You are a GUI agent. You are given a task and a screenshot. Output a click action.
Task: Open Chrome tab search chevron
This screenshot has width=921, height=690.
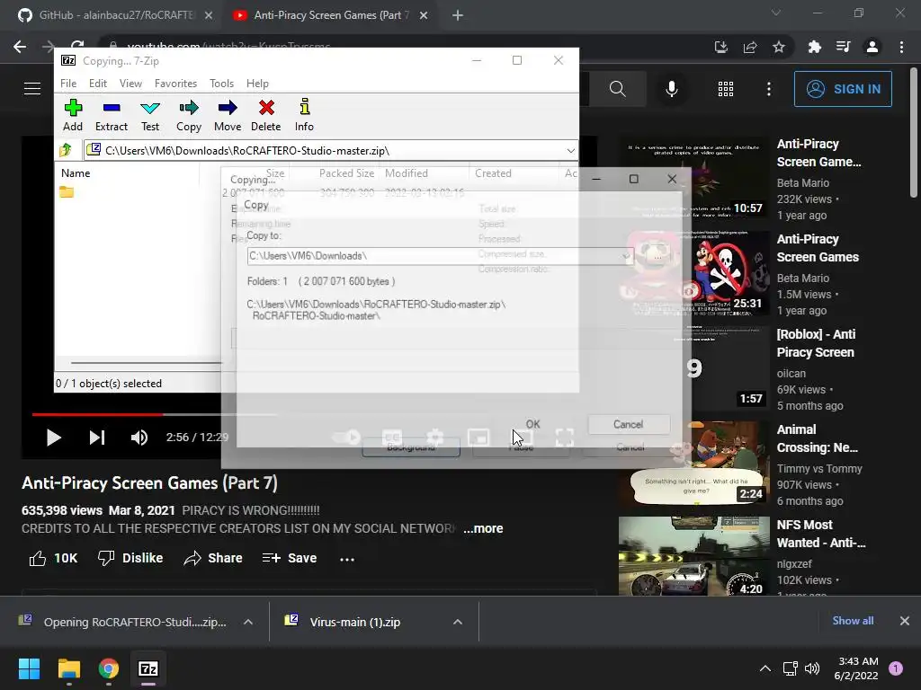776,13
